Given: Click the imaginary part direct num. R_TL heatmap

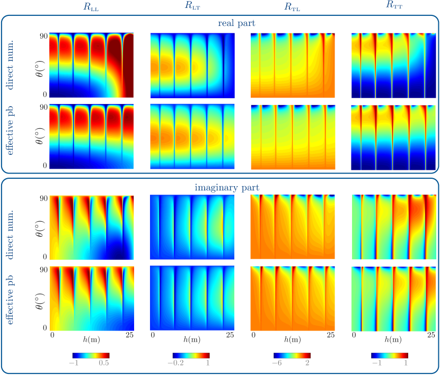Looking at the screenshot, I should pos(293,227).
